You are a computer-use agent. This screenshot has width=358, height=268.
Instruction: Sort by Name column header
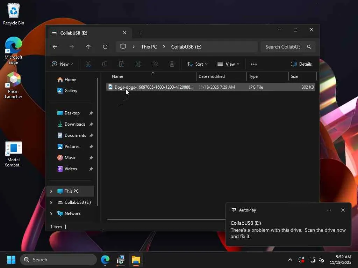coord(151,76)
